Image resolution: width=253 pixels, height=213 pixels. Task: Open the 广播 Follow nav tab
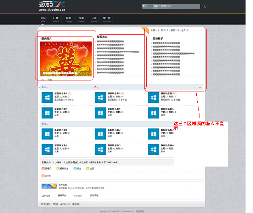tap(56, 19)
